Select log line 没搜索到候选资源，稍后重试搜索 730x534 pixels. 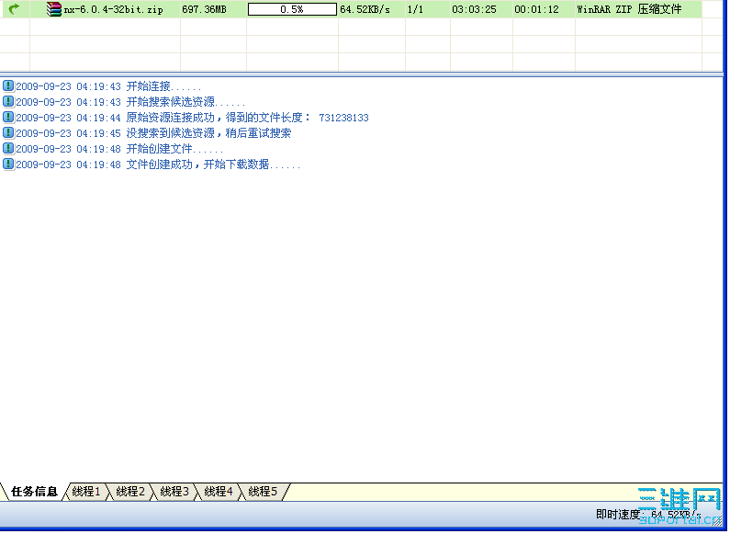click(153, 133)
